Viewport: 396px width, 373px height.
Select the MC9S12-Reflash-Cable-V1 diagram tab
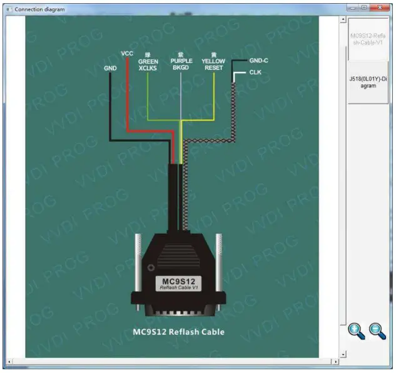[368, 39]
